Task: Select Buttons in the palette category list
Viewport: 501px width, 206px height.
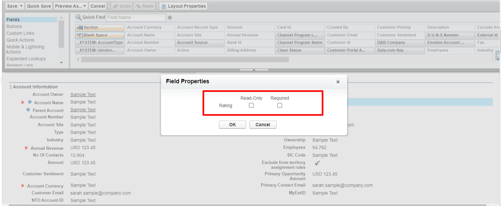Action: point(14,26)
